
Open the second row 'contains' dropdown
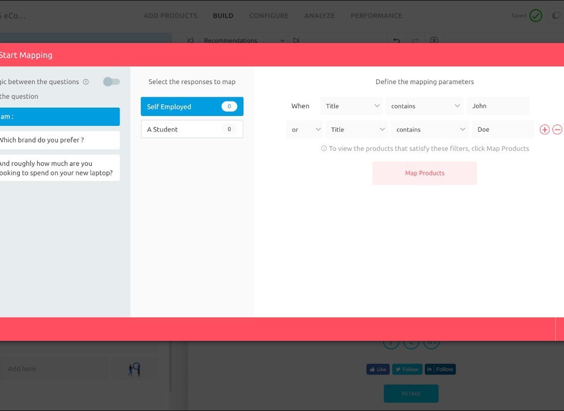pos(430,130)
